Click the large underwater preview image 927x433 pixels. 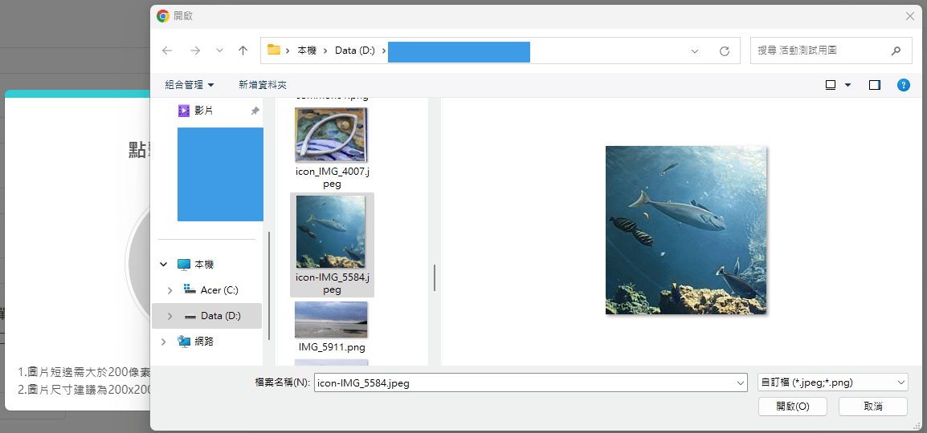click(686, 230)
